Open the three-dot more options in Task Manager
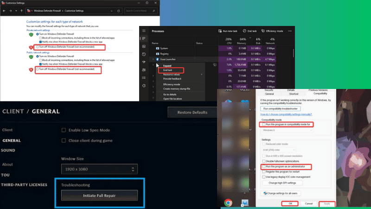 [x=290, y=31]
